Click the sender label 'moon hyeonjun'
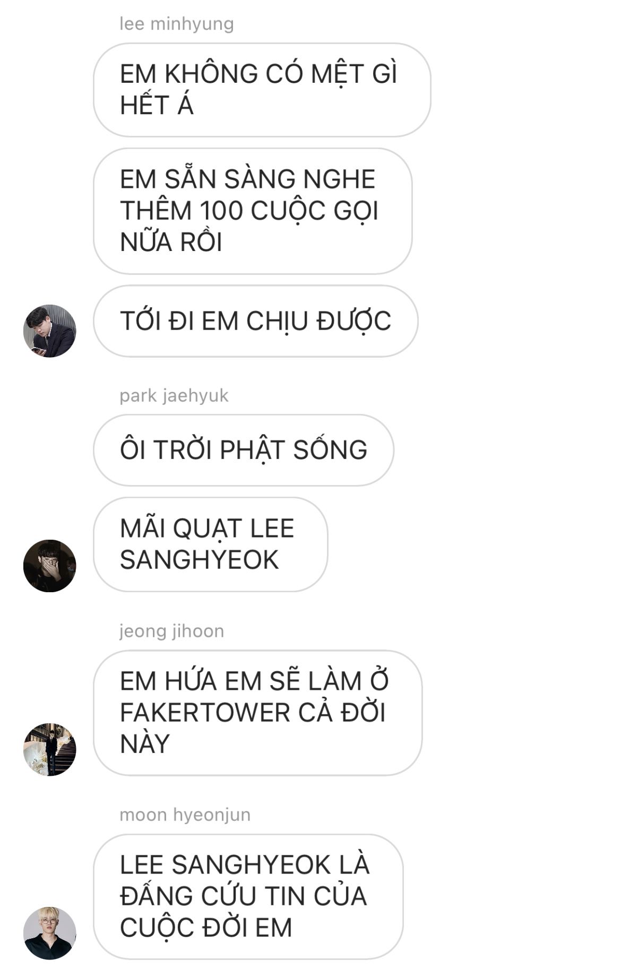Image resolution: width=621 pixels, height=969 pixels. [x=185, y=815]
